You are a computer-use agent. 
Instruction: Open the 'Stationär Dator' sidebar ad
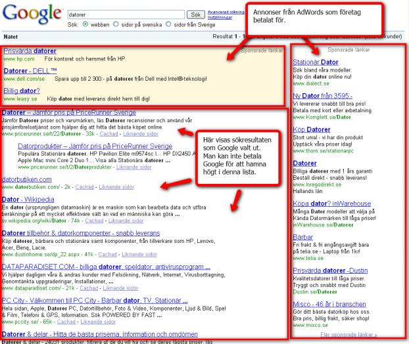[316, 62]
